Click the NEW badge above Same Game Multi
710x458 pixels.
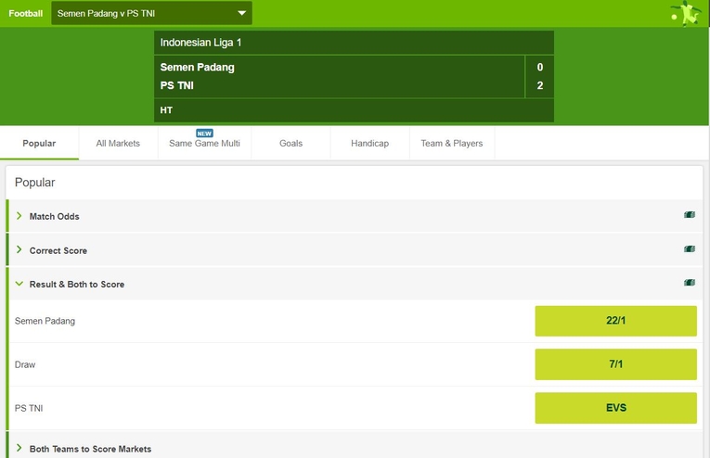(x=204, y=134)
